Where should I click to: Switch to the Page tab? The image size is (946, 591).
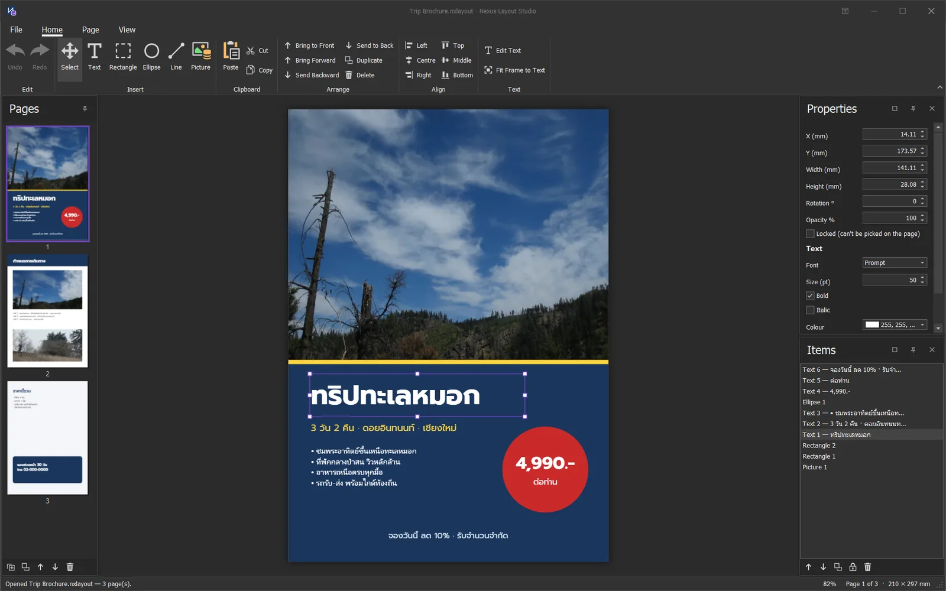(x=90, y=30)
